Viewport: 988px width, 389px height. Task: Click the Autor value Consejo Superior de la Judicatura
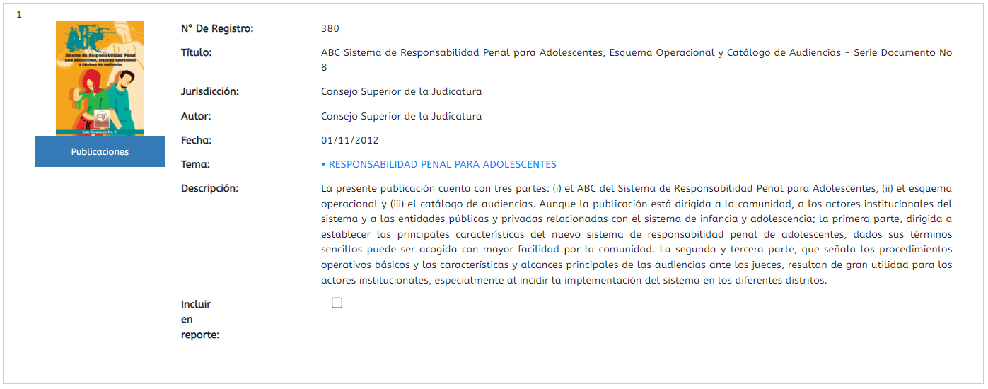[401, 116]
